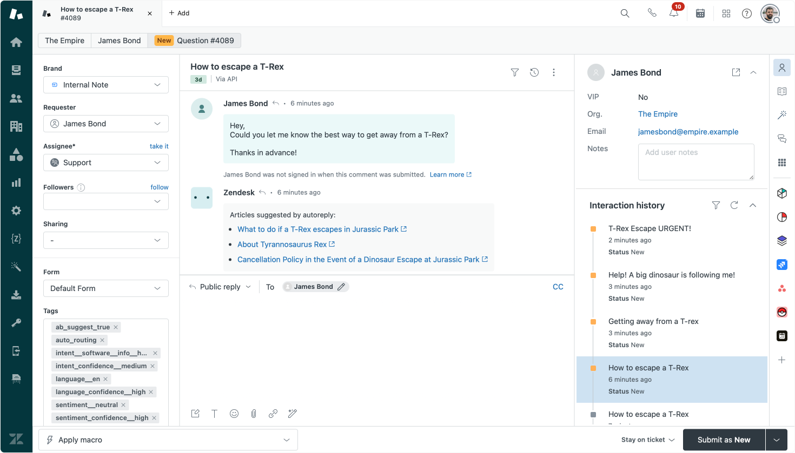Insert emoji in reply composer
This screenshot has height=453, width=795.
click(x=234, y=414)
